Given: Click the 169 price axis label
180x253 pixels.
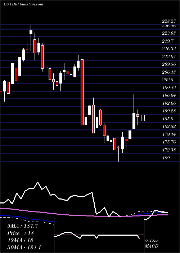Looking at the screenshot, I should click(x=166, y=158).
